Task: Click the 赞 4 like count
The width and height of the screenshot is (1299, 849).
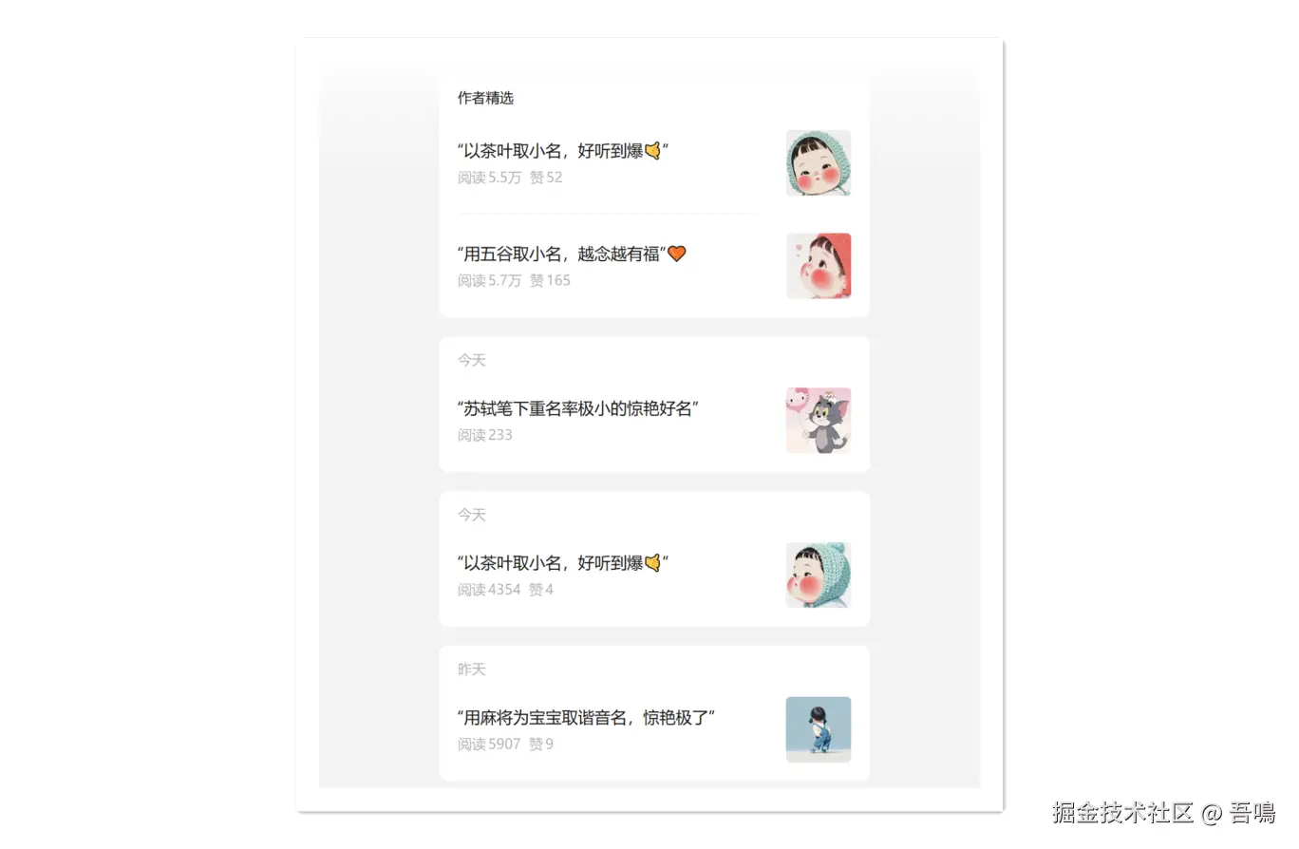Action: pos(540,590)
